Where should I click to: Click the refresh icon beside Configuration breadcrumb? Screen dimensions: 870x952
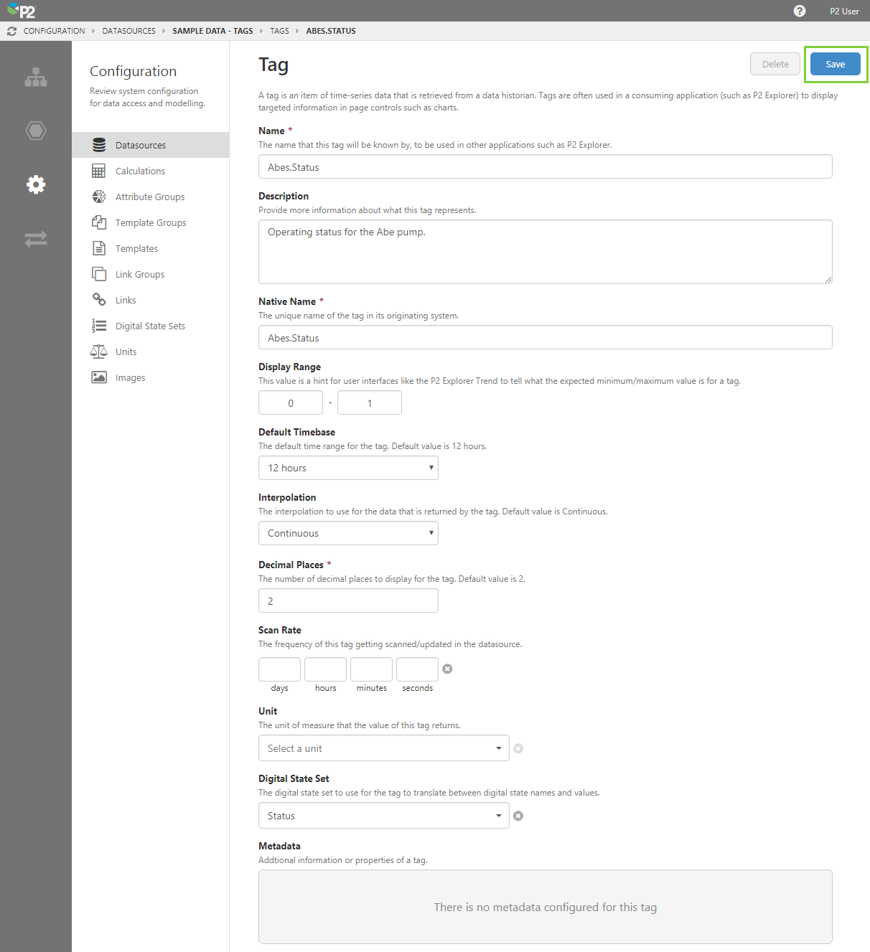pyautogui.click(x=11, y=31)
